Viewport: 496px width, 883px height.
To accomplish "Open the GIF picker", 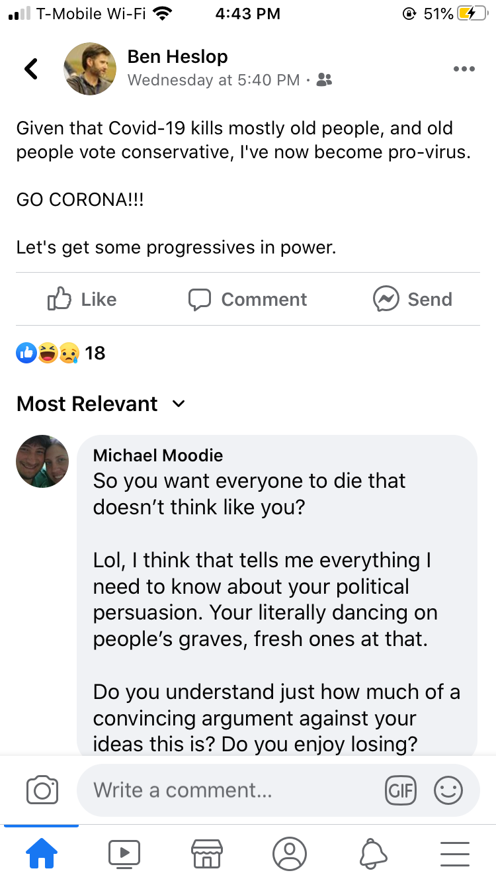I will [x=401, y=790].
